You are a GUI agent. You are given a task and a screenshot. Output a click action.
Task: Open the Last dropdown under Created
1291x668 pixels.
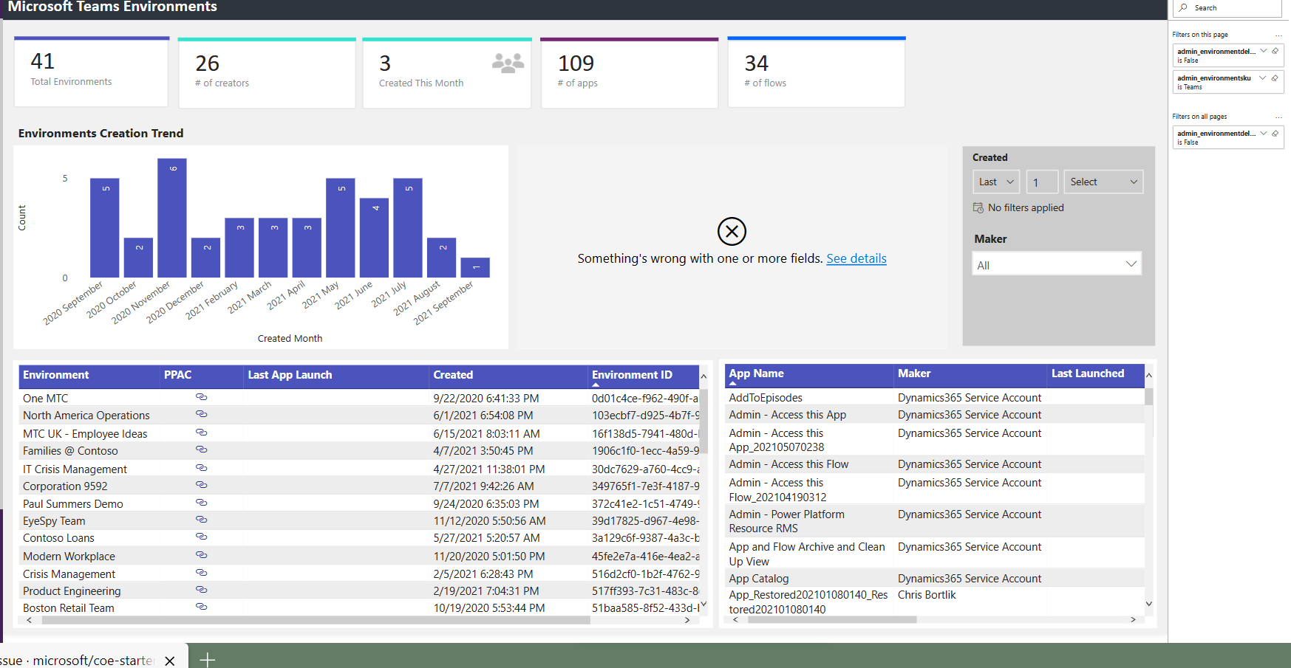pyautogui.click(x=995, y=182)
